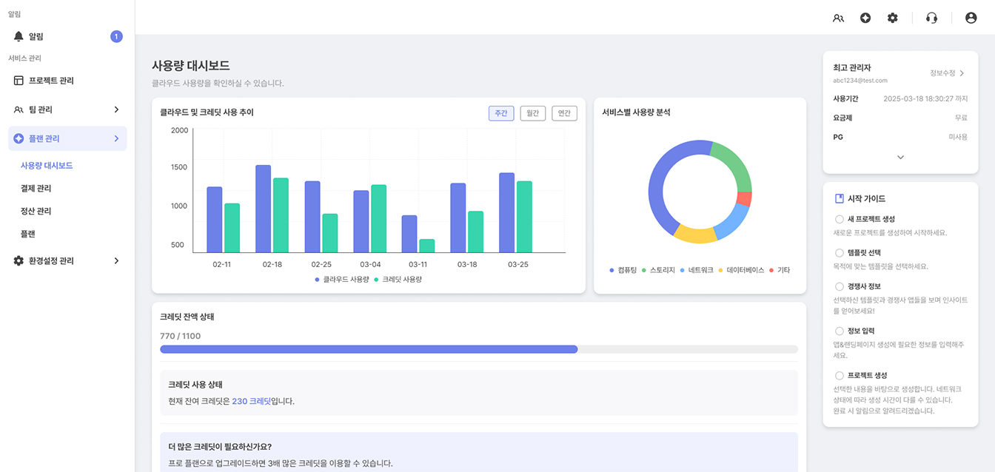Click the credit balance progress bar

click(478, 349)
